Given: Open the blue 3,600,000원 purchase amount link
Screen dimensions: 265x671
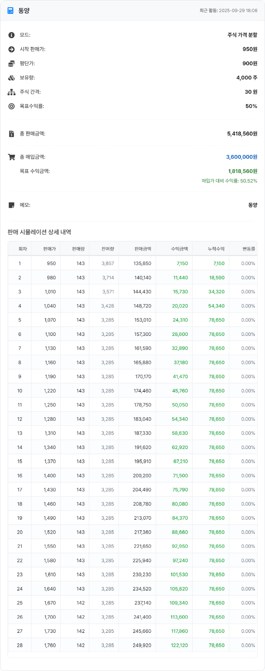Looking at the screenshot, I should [241, 157].
